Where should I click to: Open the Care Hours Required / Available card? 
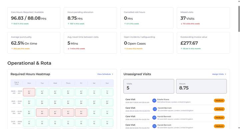click(x=34, y=18)
